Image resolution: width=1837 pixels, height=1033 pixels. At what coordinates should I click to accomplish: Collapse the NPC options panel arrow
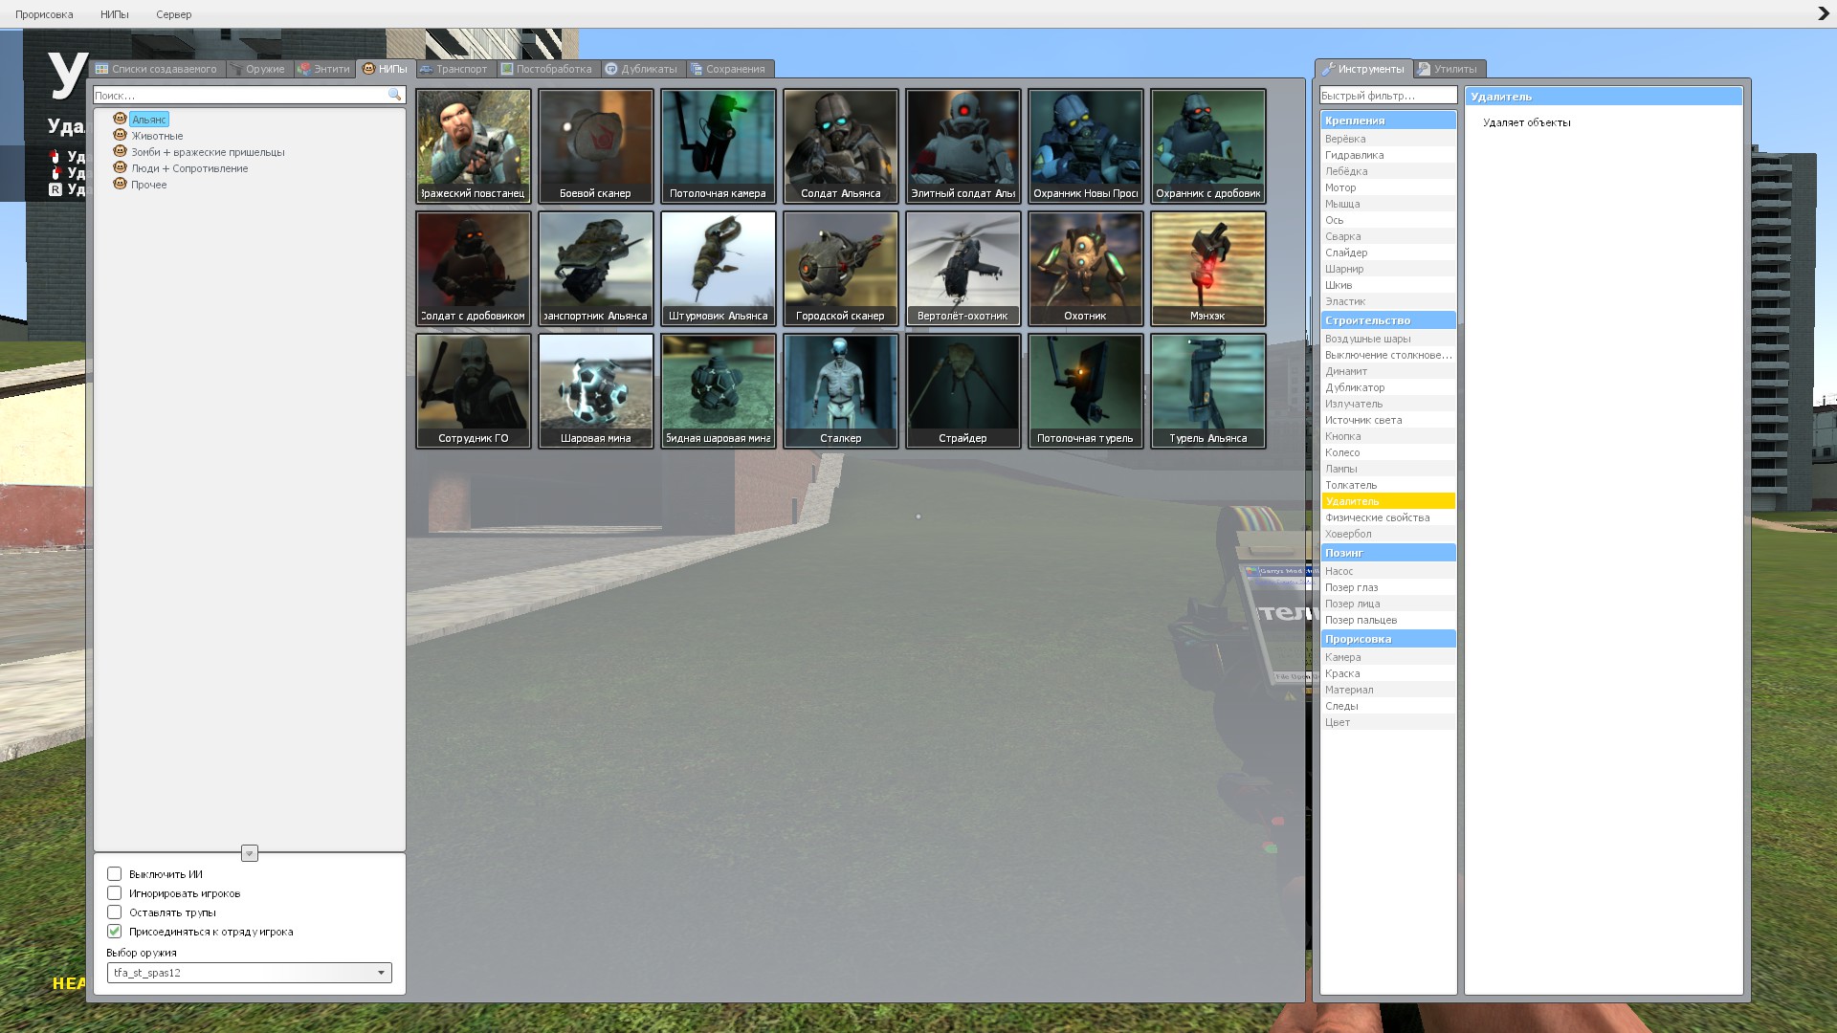pos(250,853)
